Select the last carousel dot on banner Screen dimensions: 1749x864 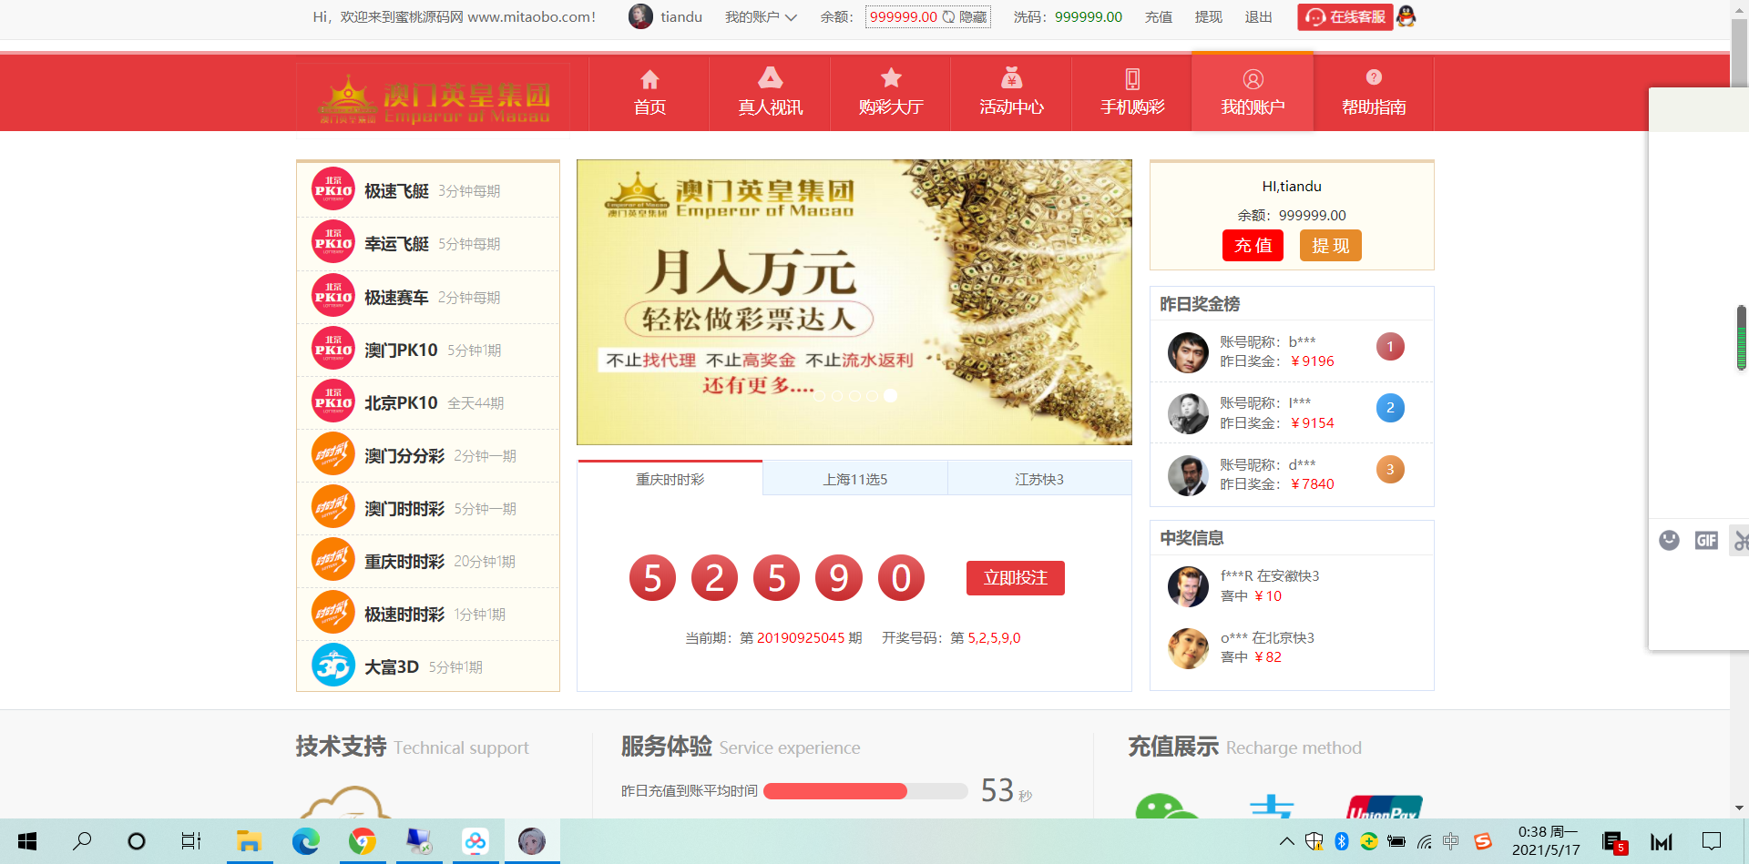click(890, 396)
